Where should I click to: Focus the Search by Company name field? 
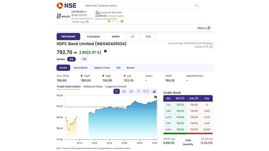pyautogui.click(x=138, y=6)
